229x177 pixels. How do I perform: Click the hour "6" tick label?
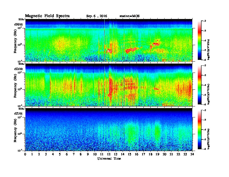(67, 154)
